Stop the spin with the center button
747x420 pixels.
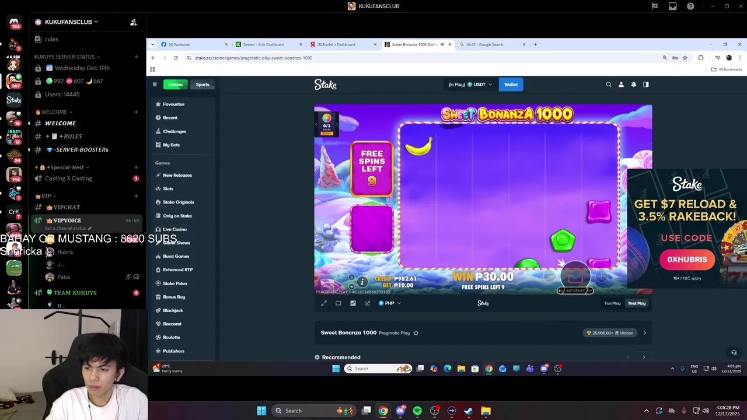575,275
